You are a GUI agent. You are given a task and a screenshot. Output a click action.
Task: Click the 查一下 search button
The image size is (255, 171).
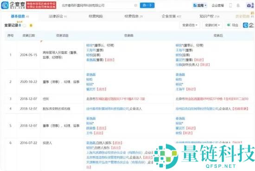pos(147,6)
